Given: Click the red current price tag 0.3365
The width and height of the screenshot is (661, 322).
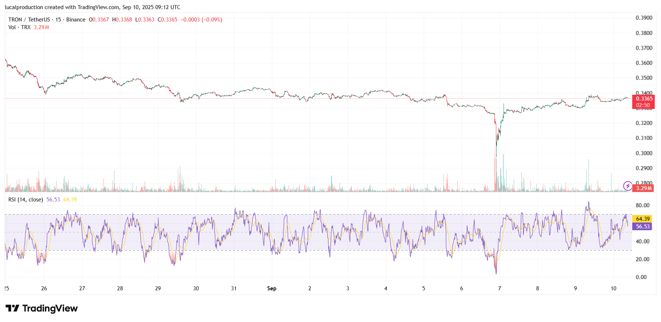Looking at the screenshot, I should click(x=644, y=102).
